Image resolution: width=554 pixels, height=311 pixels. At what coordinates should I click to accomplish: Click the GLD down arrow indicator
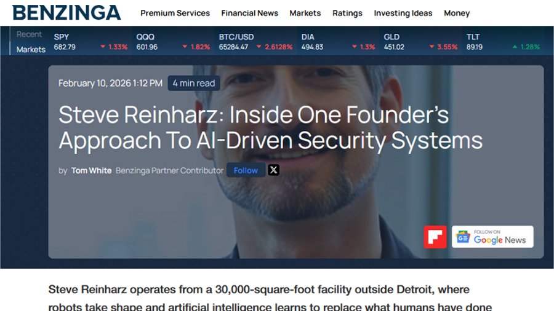point(432,47)
